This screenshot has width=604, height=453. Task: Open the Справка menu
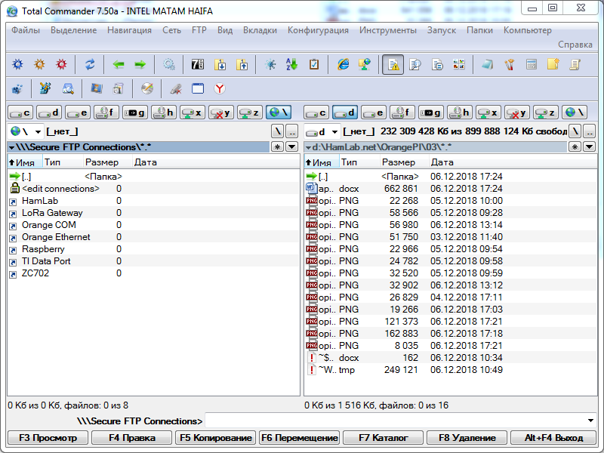point(575,45)
